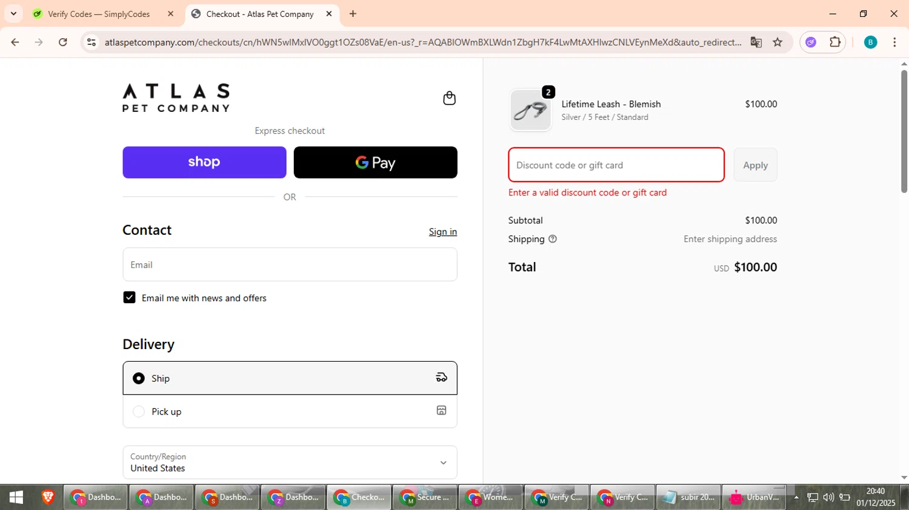Open a new browser tab
Viewport: 909px width, 510px height.
pyautogui.click(x=353, y=13)
